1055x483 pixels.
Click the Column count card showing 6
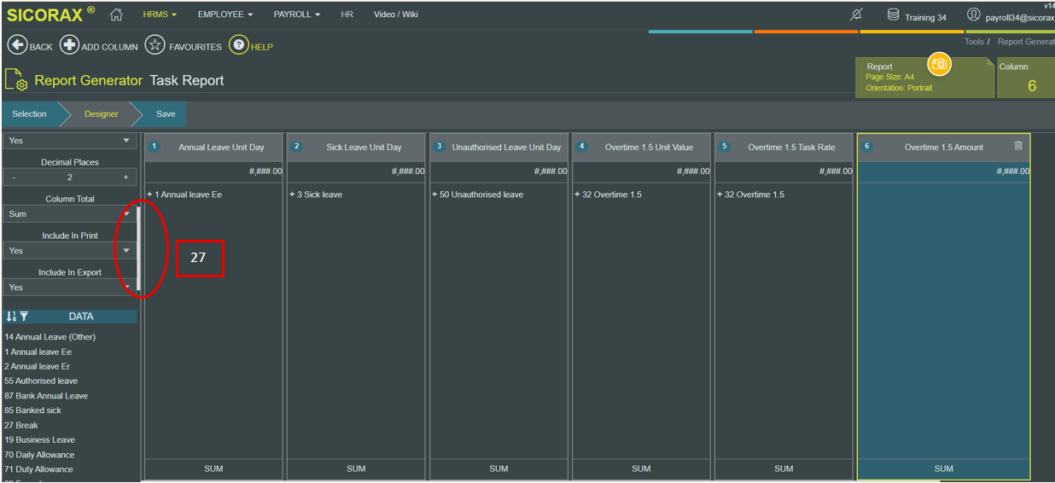pyautogui.click(x=1026, y=79)
